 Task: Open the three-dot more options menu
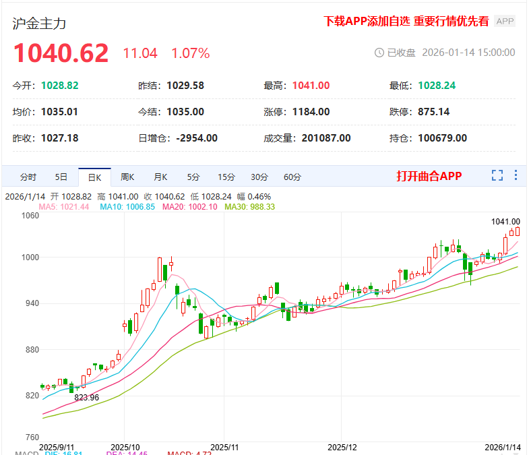click(x=516, y=175)
